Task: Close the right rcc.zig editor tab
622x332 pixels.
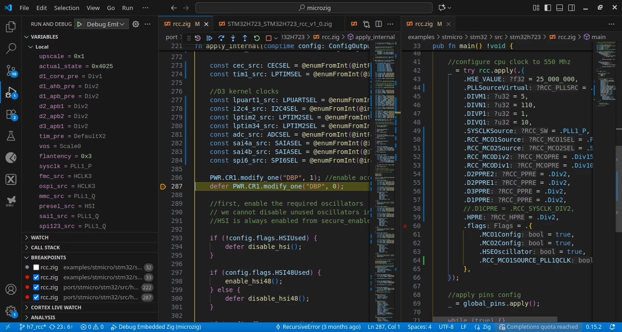Action: click(449, 24)
